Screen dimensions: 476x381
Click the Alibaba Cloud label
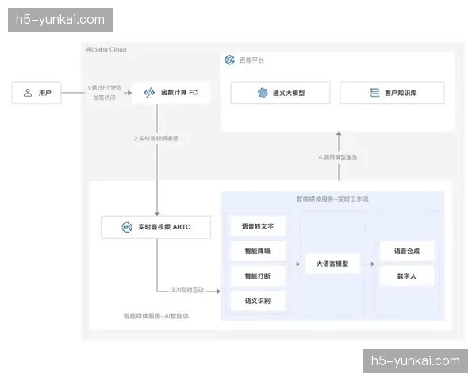click(106, 49)
